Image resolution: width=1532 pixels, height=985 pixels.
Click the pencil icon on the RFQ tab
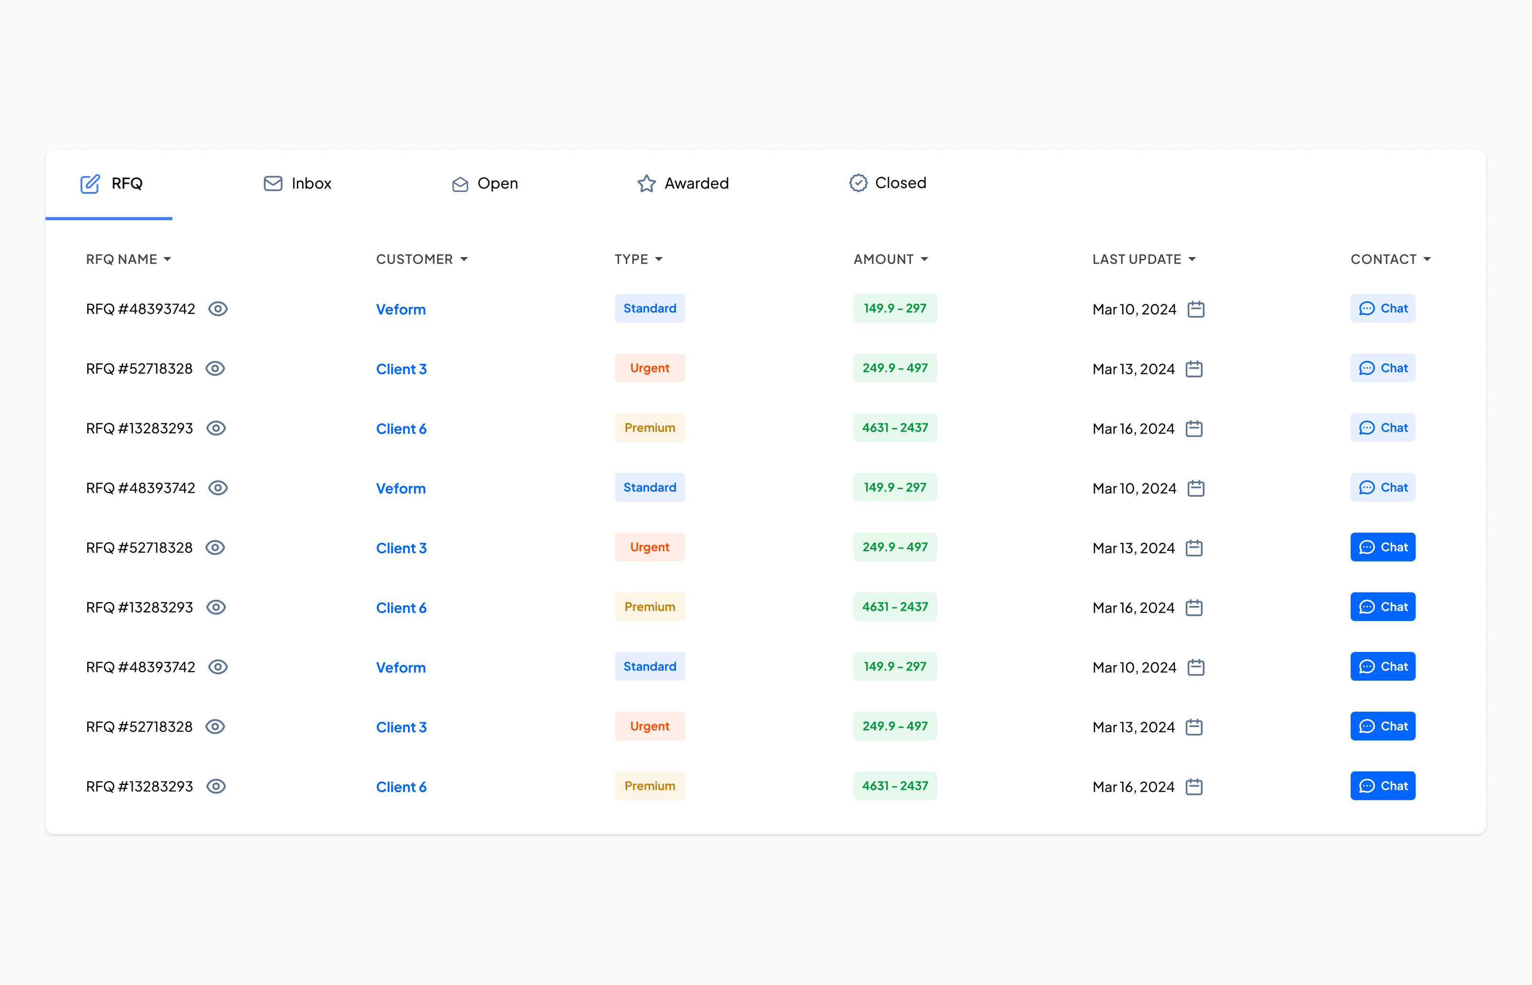[x=90, y=184]
